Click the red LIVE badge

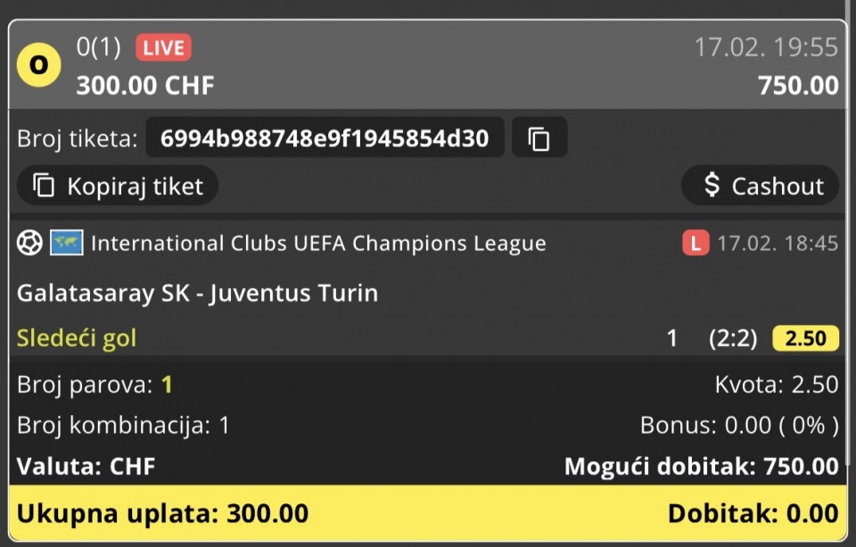164,47
